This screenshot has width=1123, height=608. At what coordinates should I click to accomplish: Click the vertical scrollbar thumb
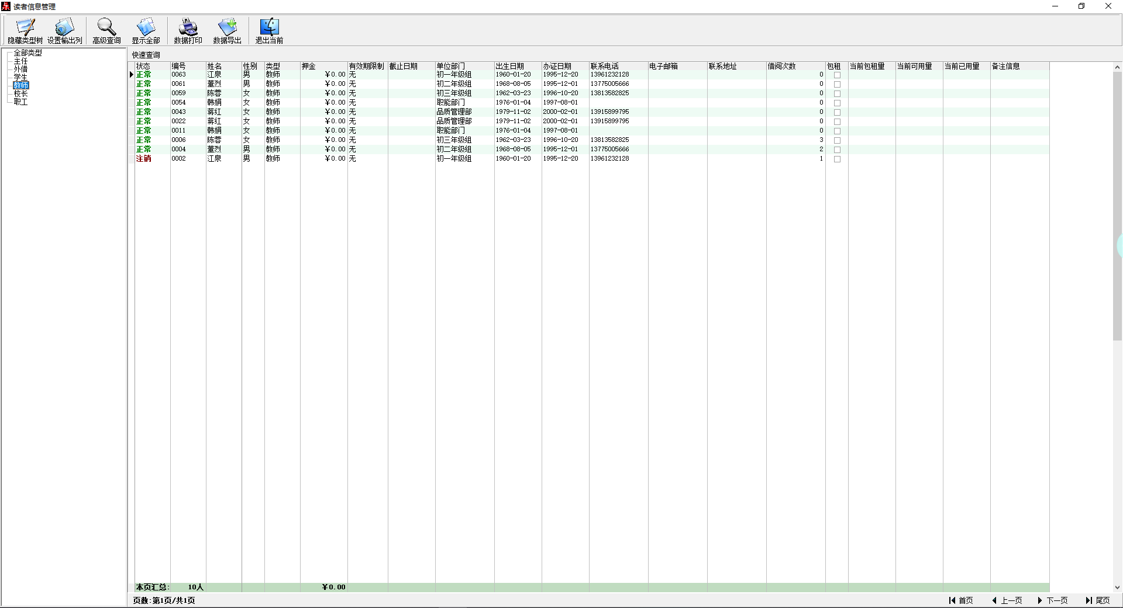click(1117, 206)
